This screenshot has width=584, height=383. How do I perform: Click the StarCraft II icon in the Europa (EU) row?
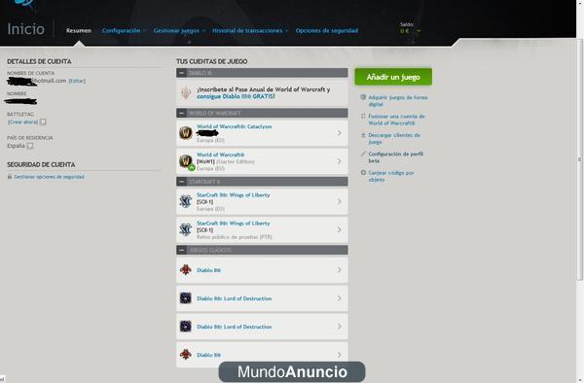[186, 201]
